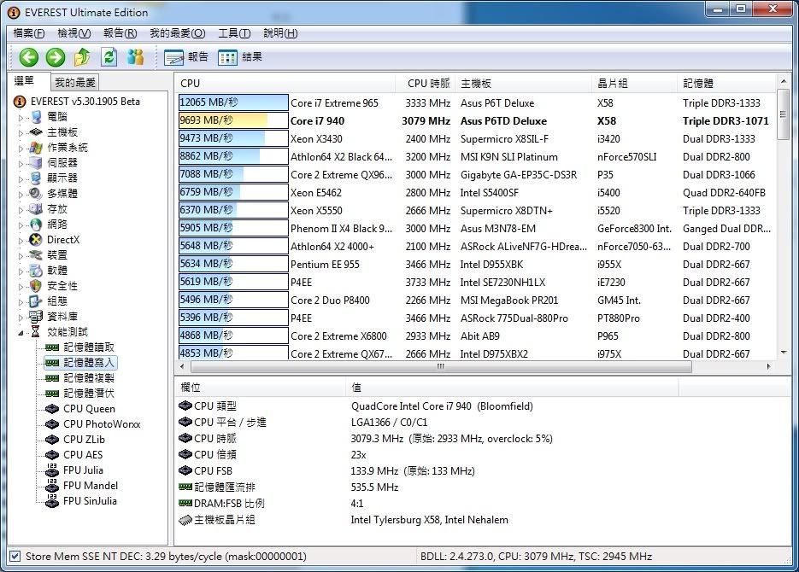Select 記憶體複製 benchmark item
This screenshot has width=799, height=572.
click(89, 378)
